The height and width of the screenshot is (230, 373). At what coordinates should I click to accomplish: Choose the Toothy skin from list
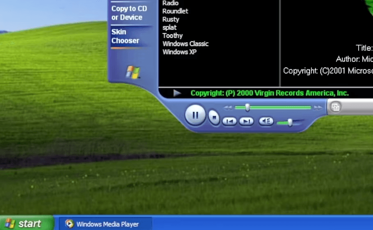point(172,36)
